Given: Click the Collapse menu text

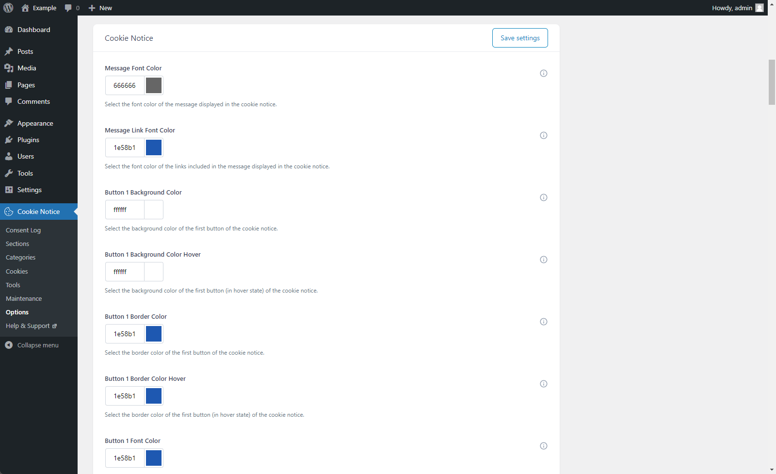Looking at the screenshot, I should [x=38, y=345].
